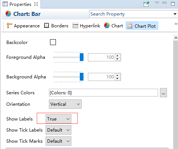Switch to the Chart pie tab
The width and height of the screenshot is (178, 149).
(x=113, y=26)
